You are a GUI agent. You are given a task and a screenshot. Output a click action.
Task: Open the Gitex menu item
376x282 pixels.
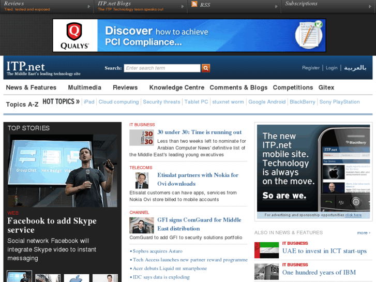(326, 87)
